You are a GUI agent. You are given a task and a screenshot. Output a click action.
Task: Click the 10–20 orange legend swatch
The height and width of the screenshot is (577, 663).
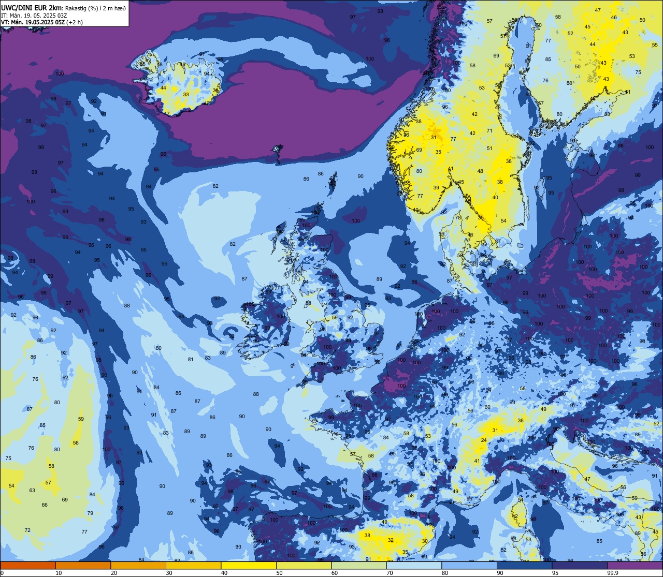click(x=83, y=566)
